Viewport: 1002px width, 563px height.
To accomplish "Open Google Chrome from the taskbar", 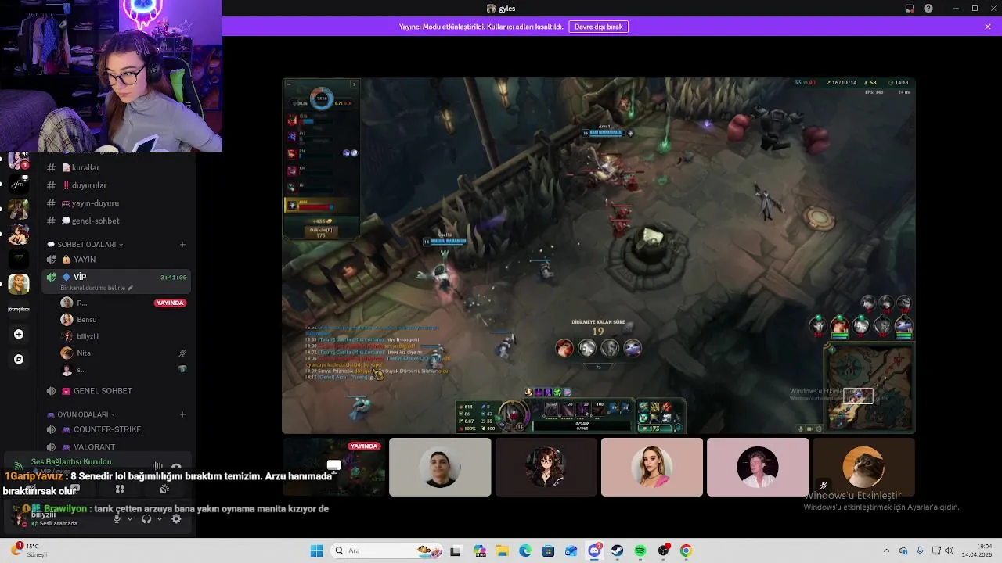I will (x=686, y=550).
